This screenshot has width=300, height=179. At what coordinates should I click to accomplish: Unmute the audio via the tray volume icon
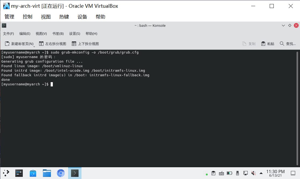click(253, 173)
